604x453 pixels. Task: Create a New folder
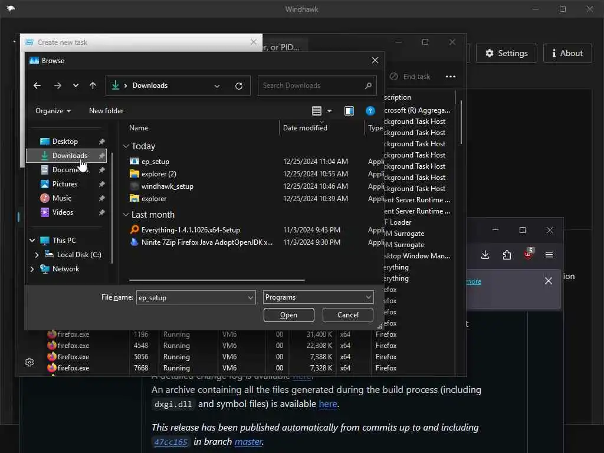pos(106,111)
